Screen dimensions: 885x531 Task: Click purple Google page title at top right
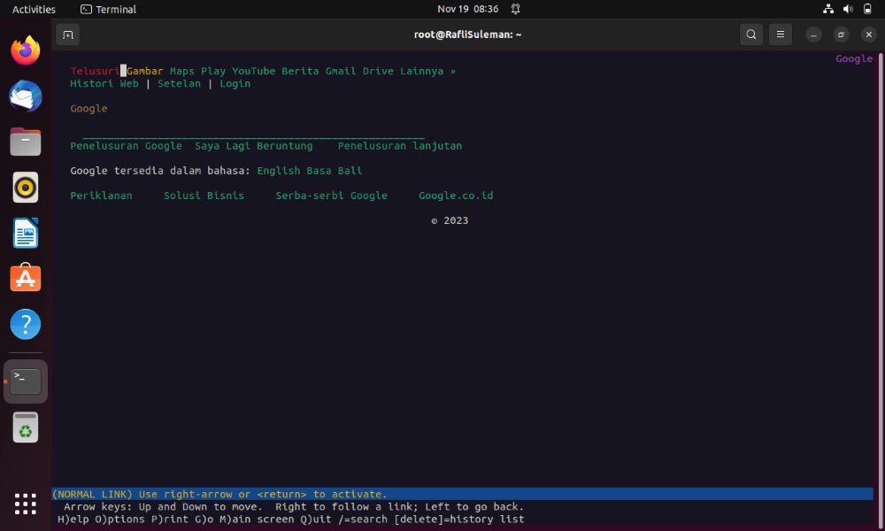(854, 58)
